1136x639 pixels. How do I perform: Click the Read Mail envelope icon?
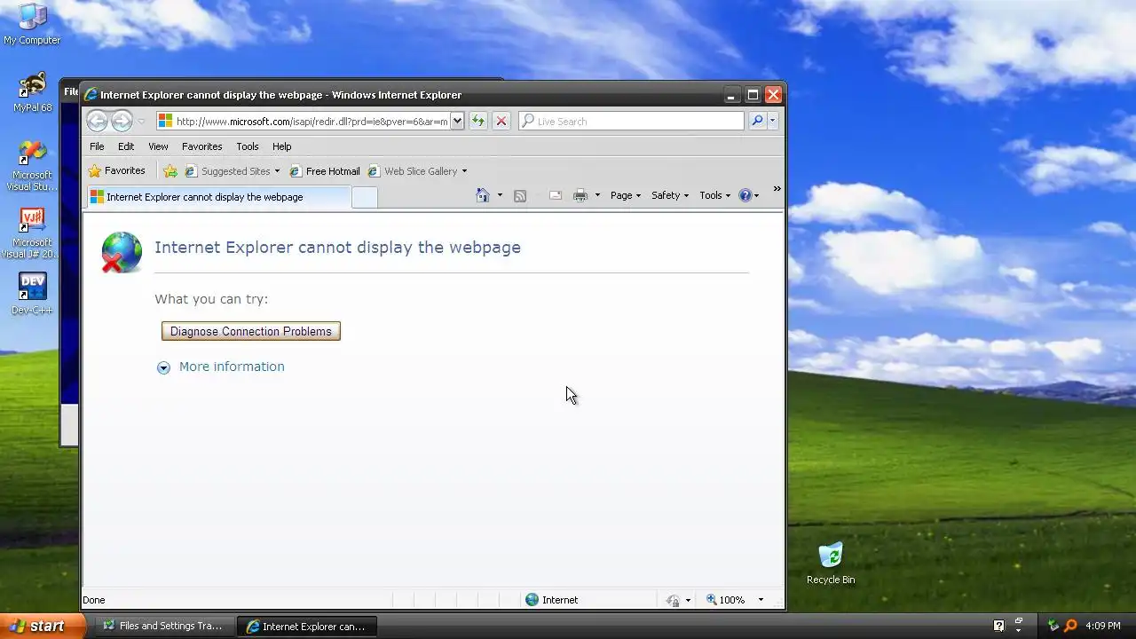tap(556, 195)
